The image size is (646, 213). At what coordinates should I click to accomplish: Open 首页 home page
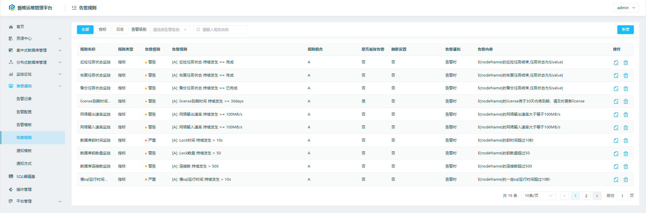(x=33, y=27)
